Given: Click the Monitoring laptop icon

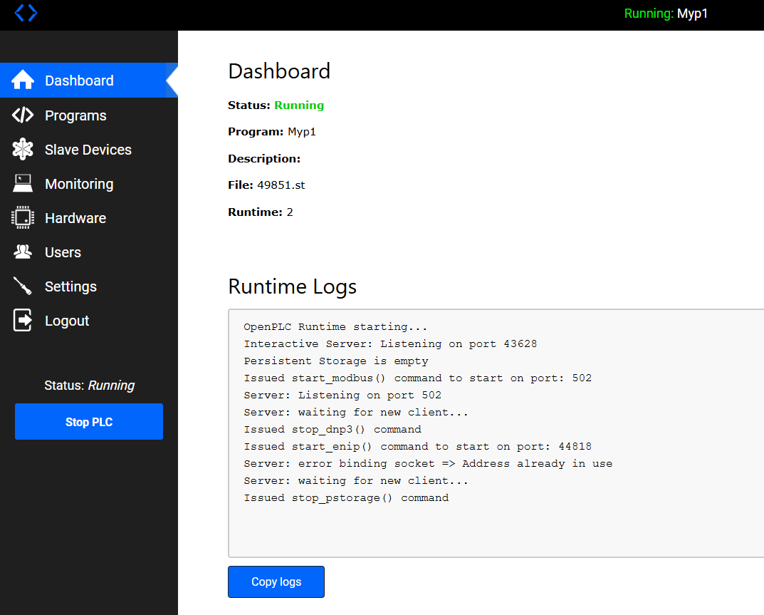Looking at the screenshot, I should click(x=23, y=184).
